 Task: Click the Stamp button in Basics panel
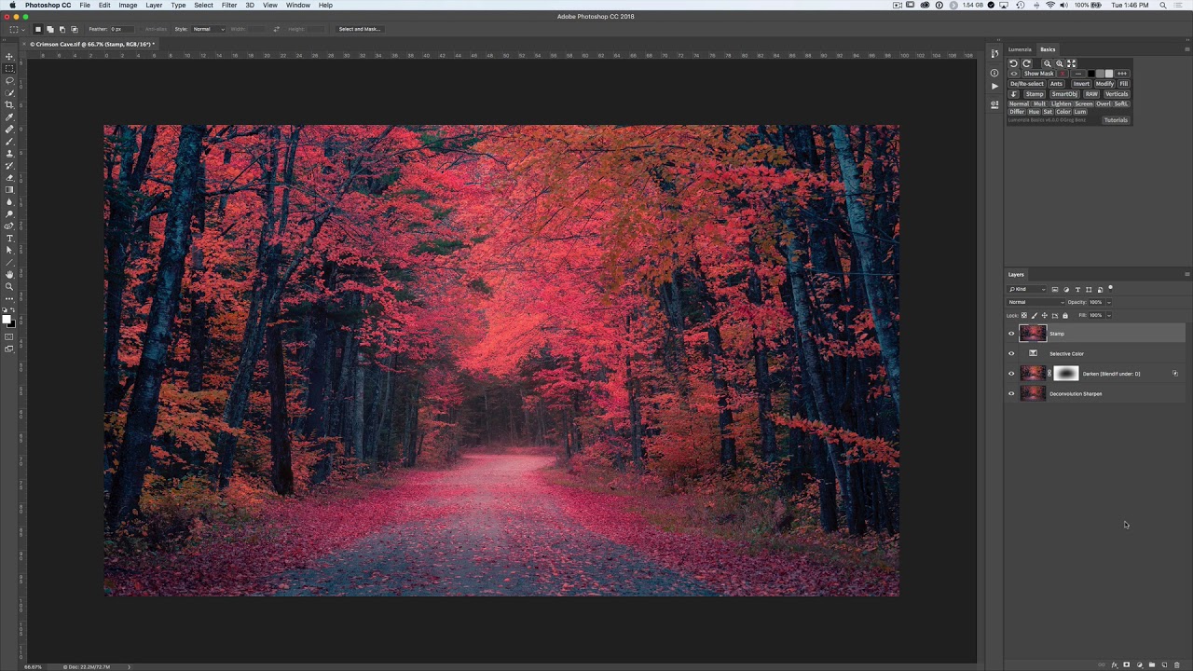[1035, 94]
